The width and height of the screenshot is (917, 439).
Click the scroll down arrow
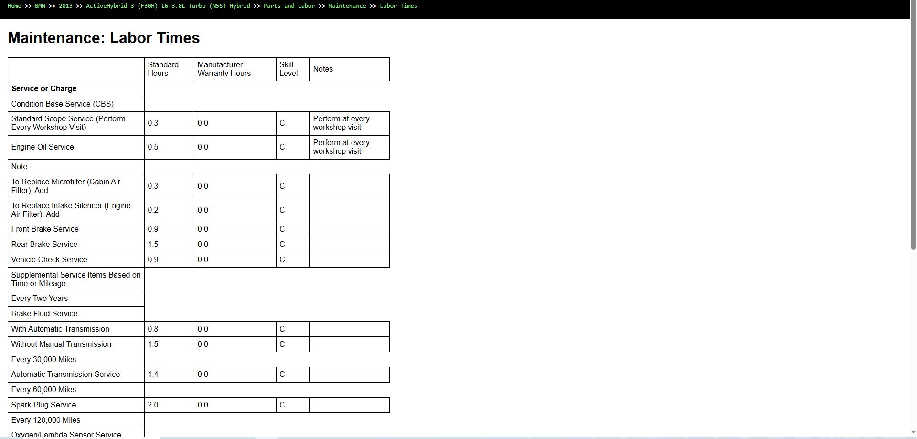coord(913,432)
